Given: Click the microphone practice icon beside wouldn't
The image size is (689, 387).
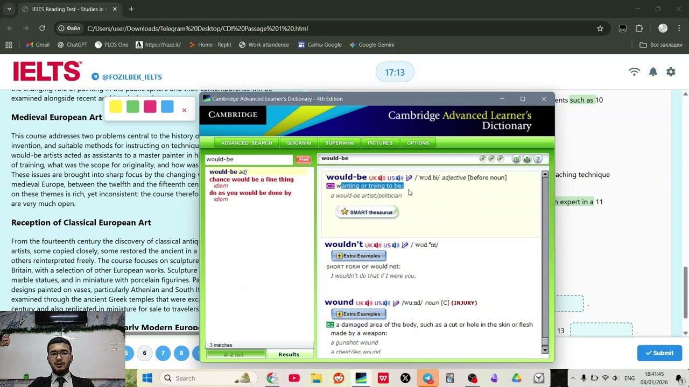Looking at the screenshot, I should pos(405,245).
